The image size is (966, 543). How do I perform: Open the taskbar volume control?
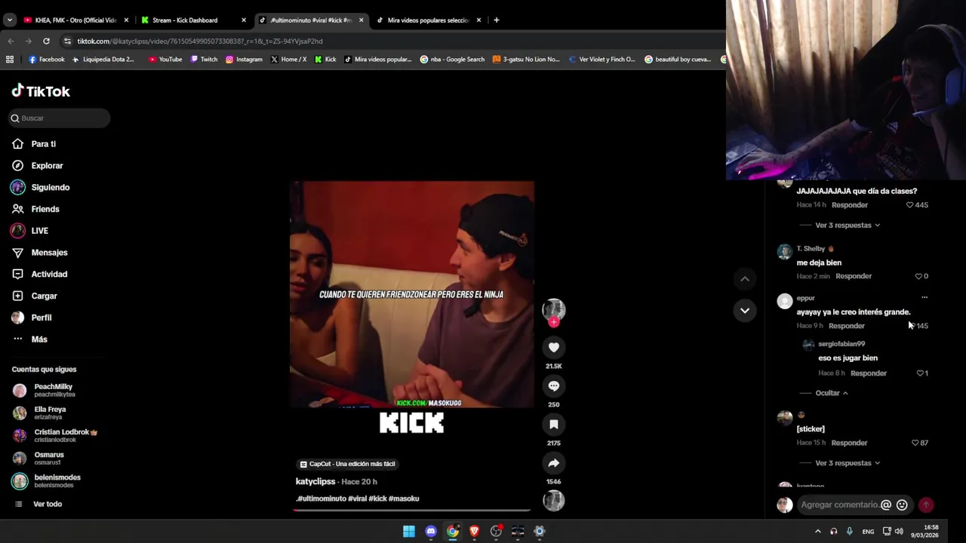(899, 532)
